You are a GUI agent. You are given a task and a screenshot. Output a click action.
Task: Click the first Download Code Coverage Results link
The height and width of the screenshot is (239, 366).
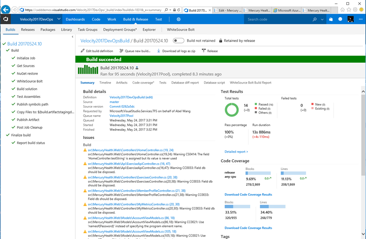[x=248, y=195]
